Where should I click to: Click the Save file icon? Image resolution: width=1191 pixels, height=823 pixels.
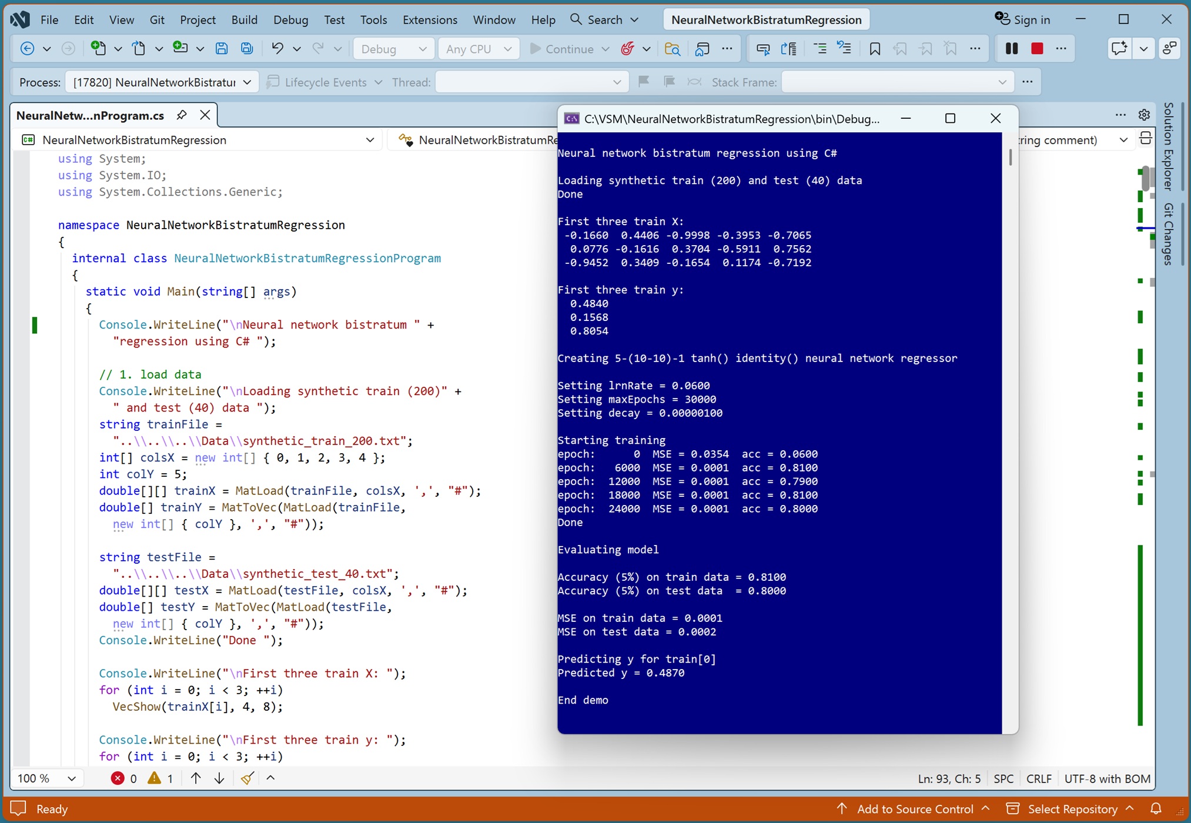tap(222, 49)
